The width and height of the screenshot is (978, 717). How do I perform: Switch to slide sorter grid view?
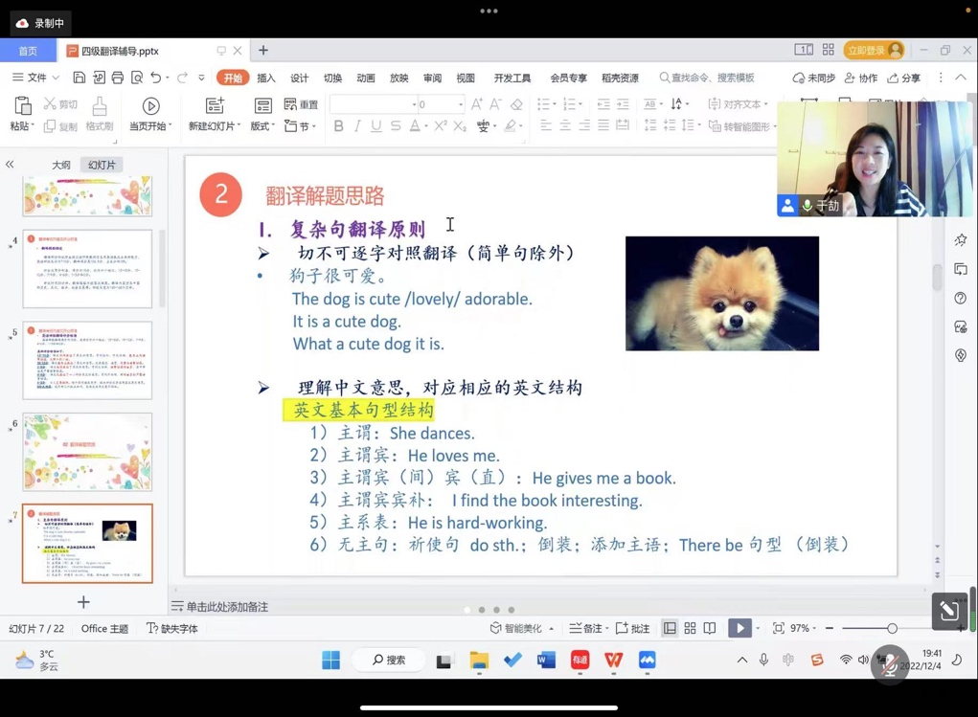coord(690,629)
